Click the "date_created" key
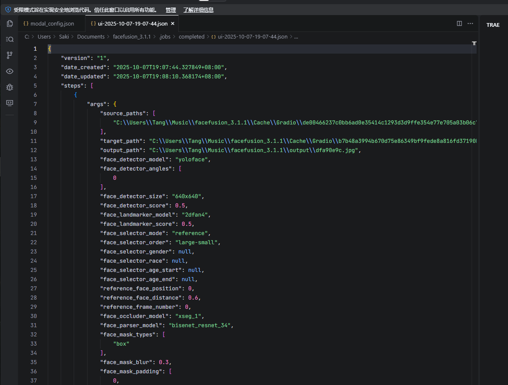Image resolution: width=508 pixels, height=385 pixels. [x=85, y=67]
